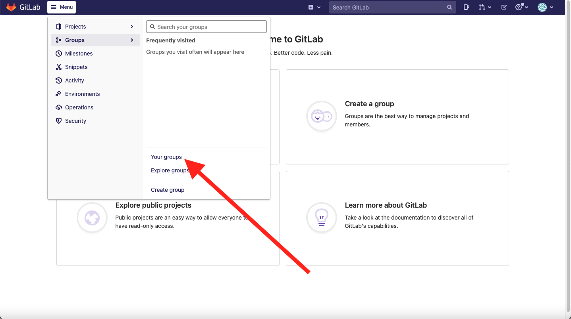Click 'Groups you visit often will appear here'
This screenshot has height=319, width=571.
coord(195,52)
